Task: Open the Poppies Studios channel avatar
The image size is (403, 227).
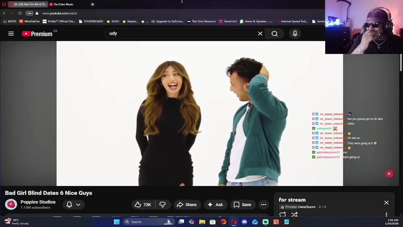Action: pos(11,205)
